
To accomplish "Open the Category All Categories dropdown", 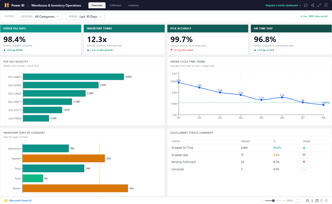I will [x=40, y=16].
